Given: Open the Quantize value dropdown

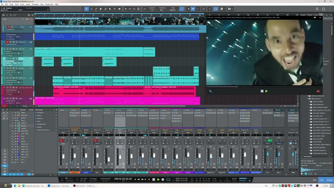Looking at the screenshot, I should point(152,10).
